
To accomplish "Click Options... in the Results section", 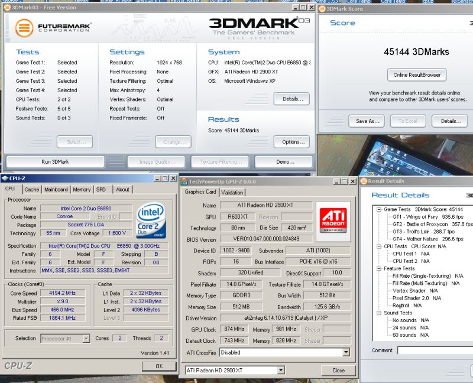I will tap(291, 142).
